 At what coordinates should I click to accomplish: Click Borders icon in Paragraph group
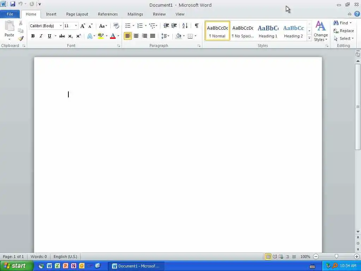(x=190, y=36)
